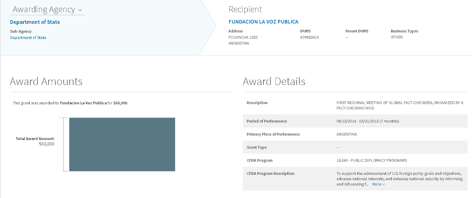Click the Award Details heading

(274, 81)
